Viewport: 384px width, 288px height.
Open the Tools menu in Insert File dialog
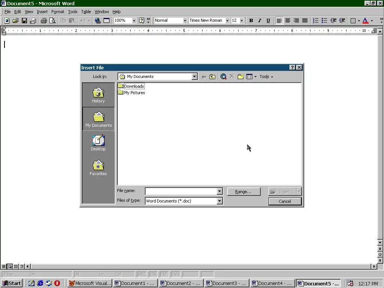266,76
